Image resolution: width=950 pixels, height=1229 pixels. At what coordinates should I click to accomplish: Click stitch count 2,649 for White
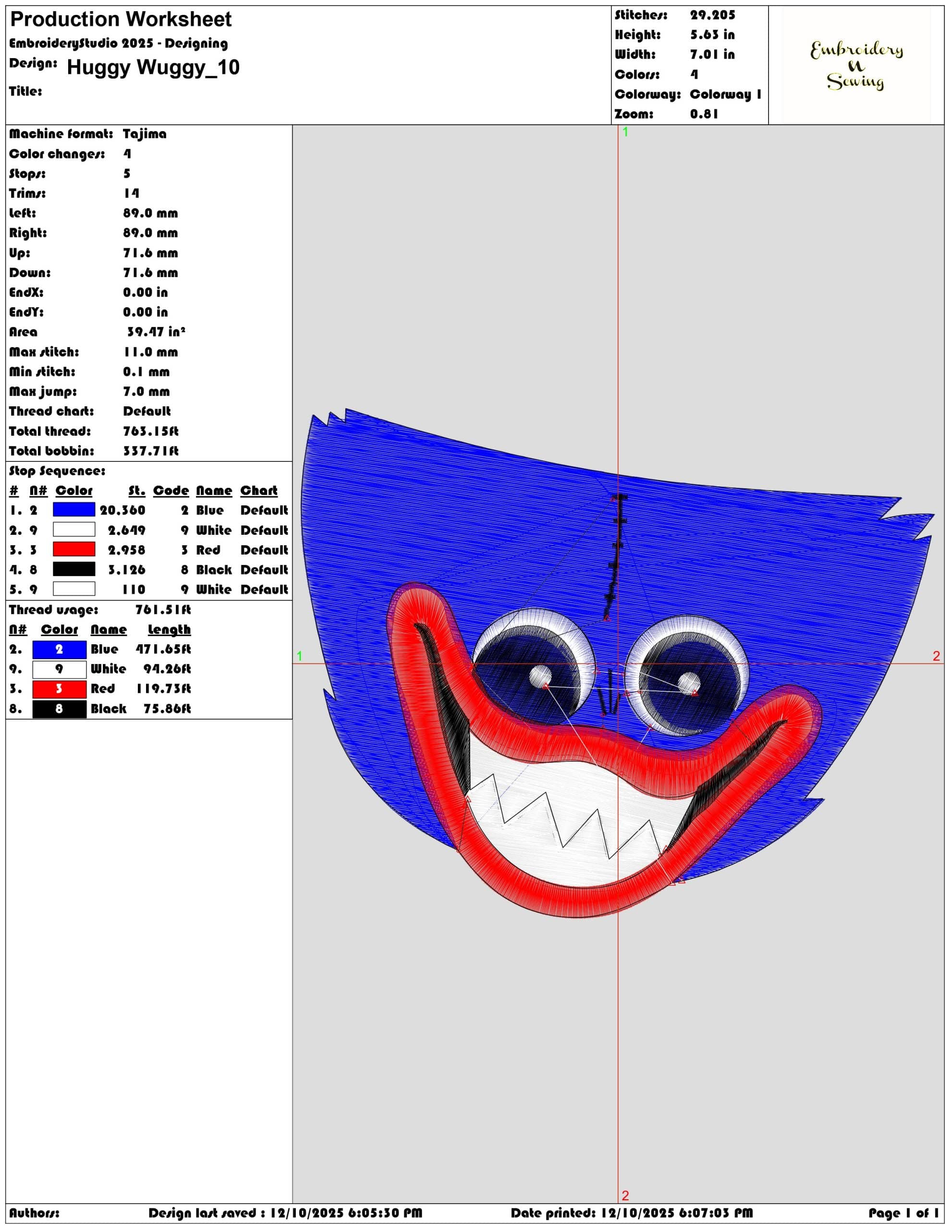[x=127, y=530]
